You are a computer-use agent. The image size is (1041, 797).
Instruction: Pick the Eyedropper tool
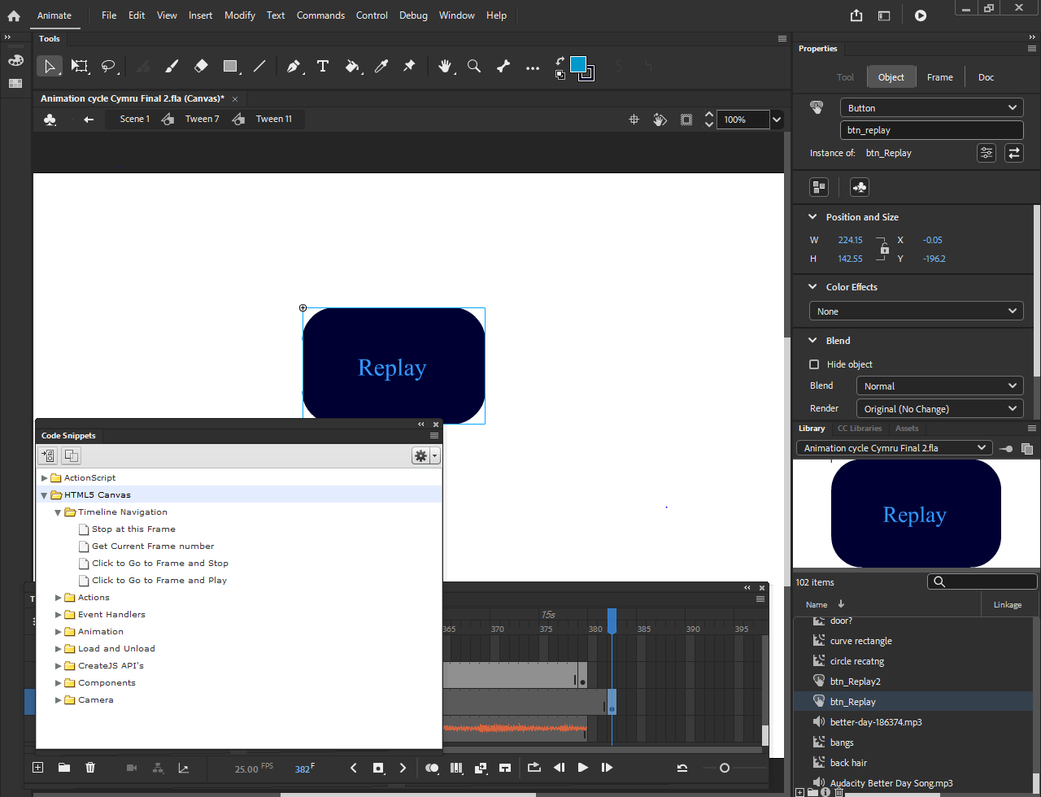381,66
